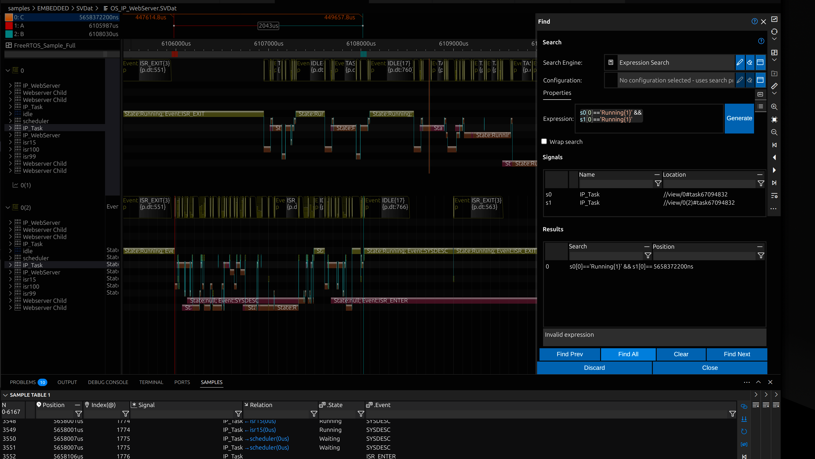Step forward using the right triangle icon
The image size is (815, 459).
[x=774, y=170]
